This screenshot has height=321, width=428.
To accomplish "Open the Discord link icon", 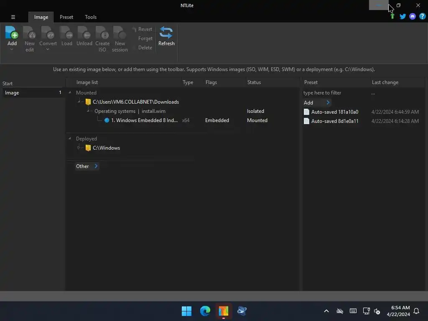I will pos(413,16).
